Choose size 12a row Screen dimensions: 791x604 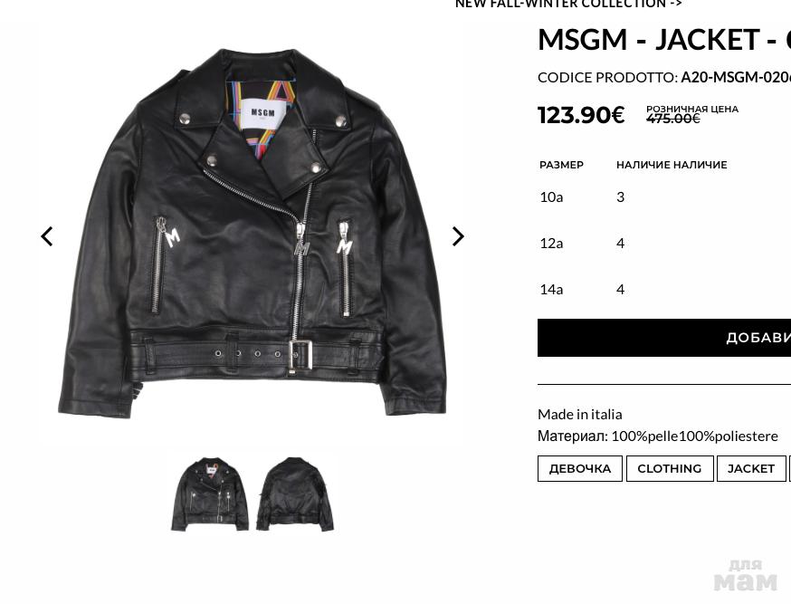tap(664, 244)
